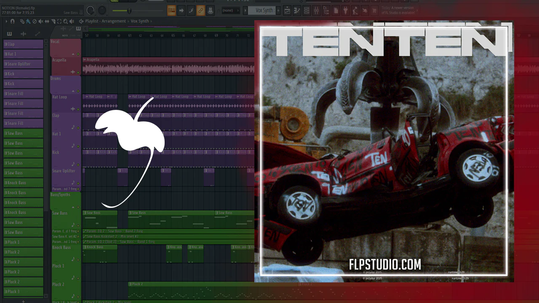Mute the Vocal group track
This screenshot has width=539, height=303.
(78, 54)
